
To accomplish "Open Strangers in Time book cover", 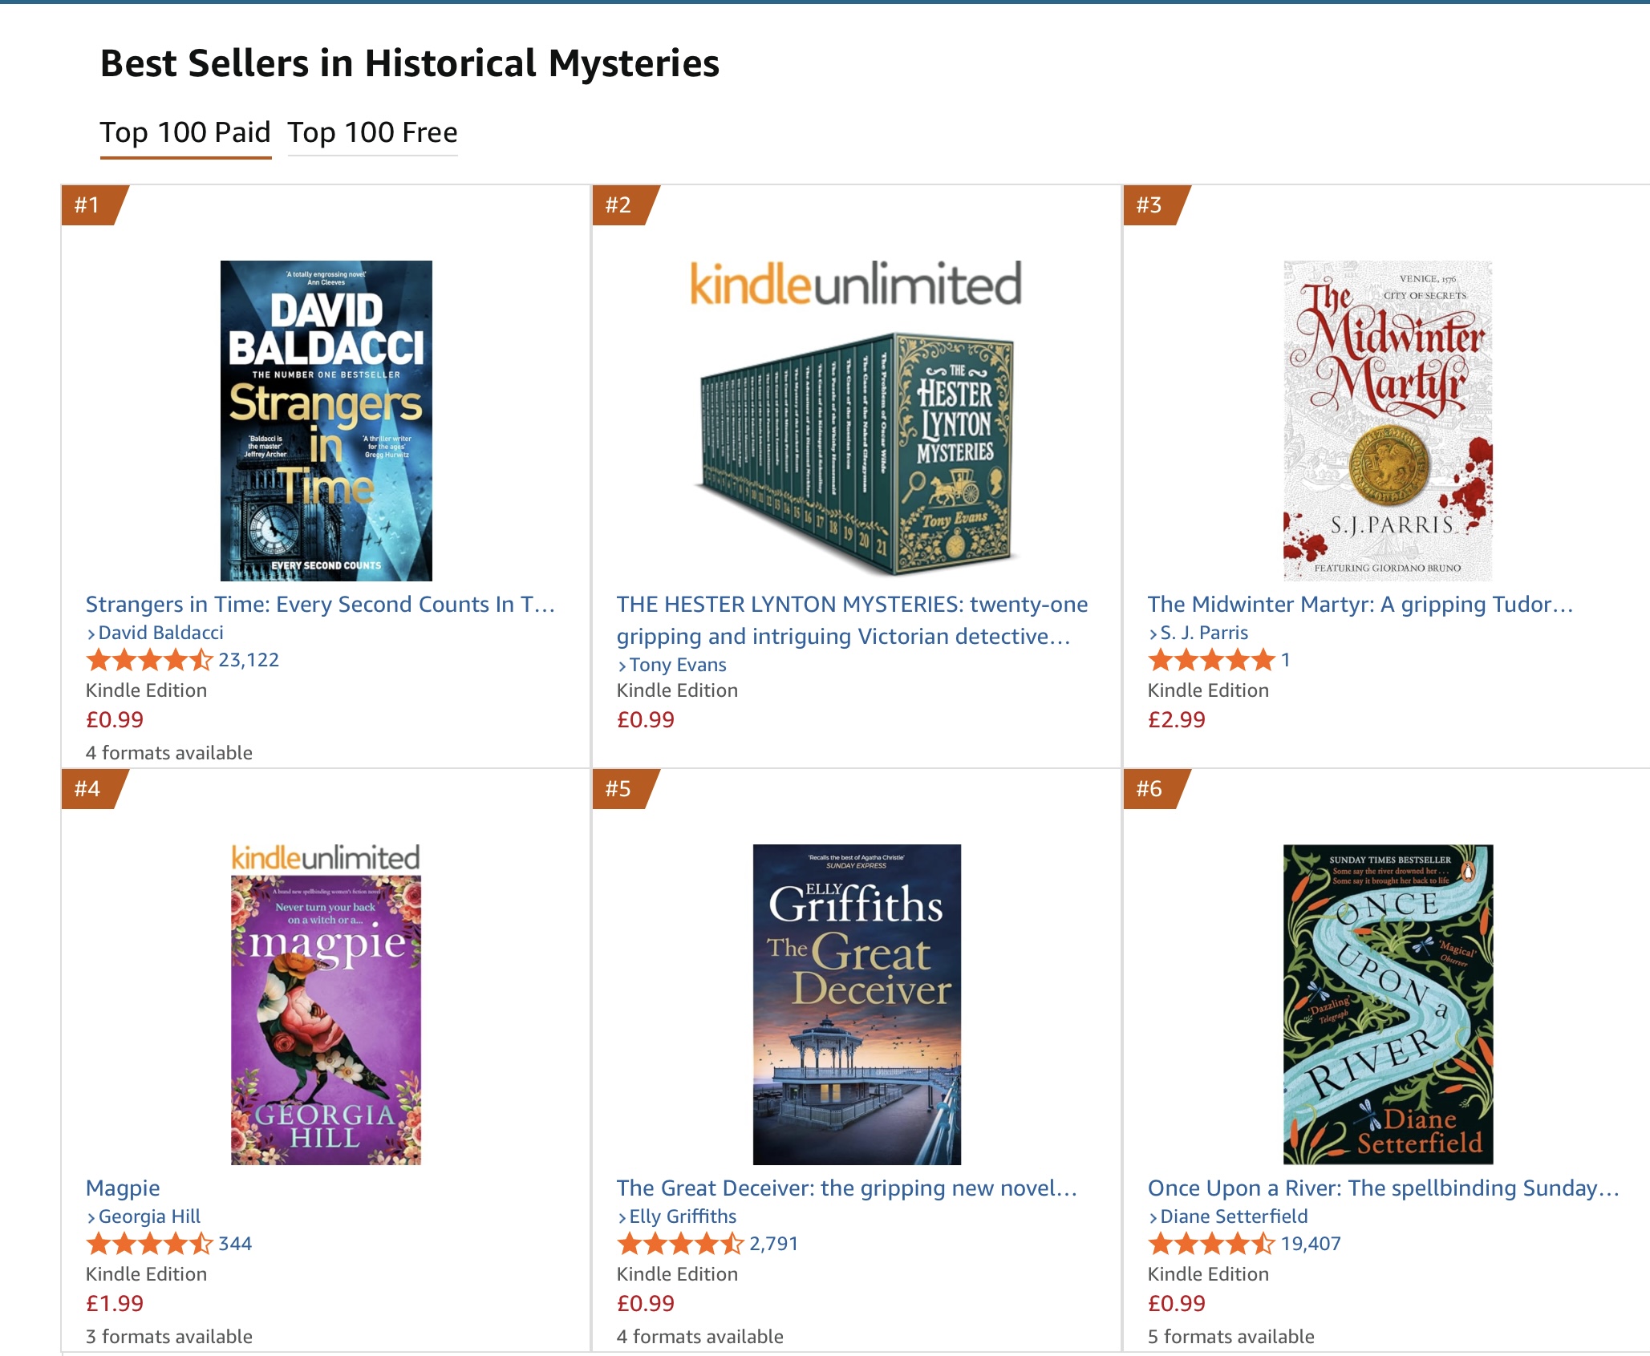I will (326, 420).
